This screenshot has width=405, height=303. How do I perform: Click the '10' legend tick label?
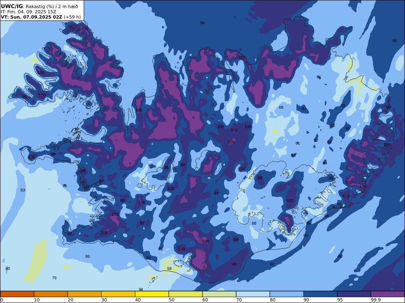click(x=37, y=300)
